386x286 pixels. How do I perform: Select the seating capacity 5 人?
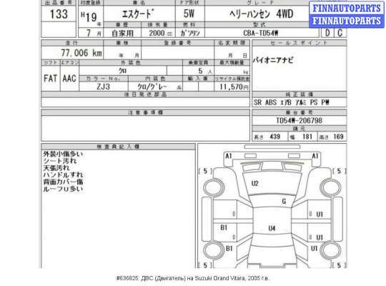point(205,71)
